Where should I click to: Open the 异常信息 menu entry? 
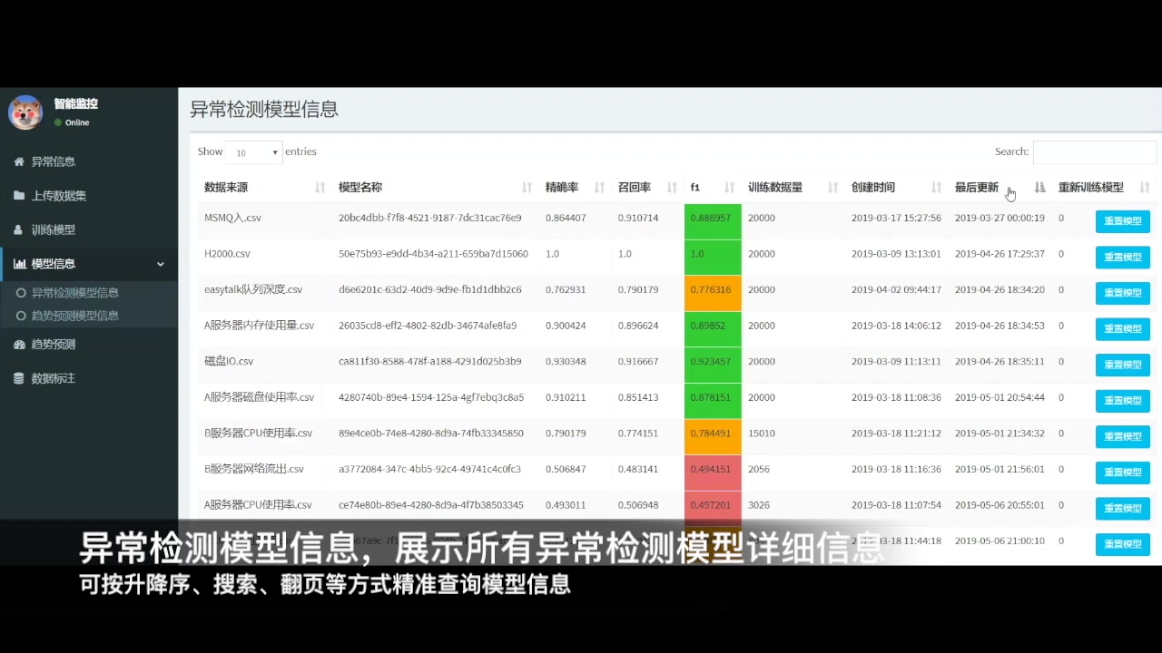click(53, 161)
